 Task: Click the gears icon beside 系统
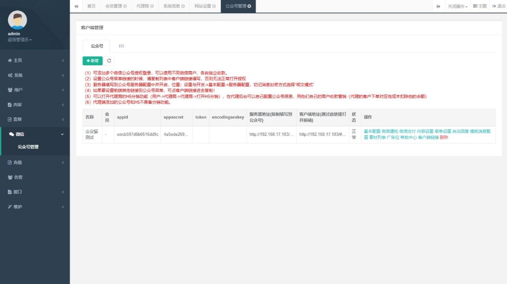point(10,75)
